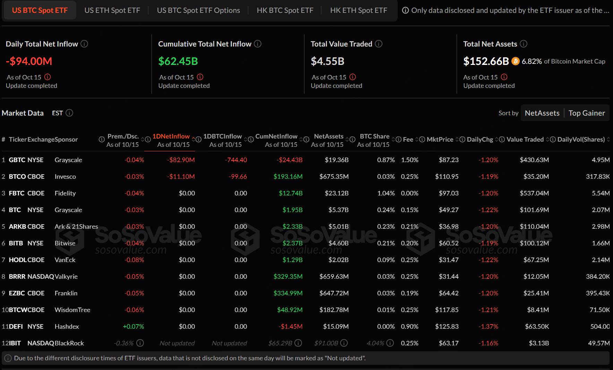Open the US ETH Spot ETF tab
The height and width of the screenshot is (370, 613).
112,10
